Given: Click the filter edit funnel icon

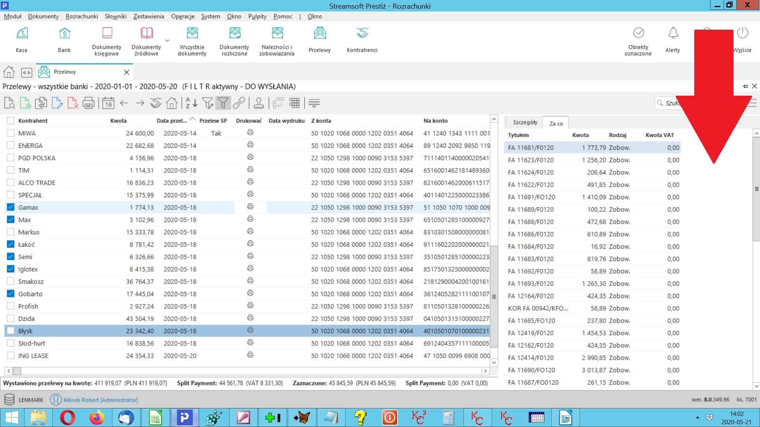Looking at the screenshot, I should [207, 103].
